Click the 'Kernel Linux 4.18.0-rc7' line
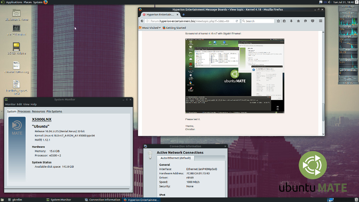 click(x=65, y=135)
